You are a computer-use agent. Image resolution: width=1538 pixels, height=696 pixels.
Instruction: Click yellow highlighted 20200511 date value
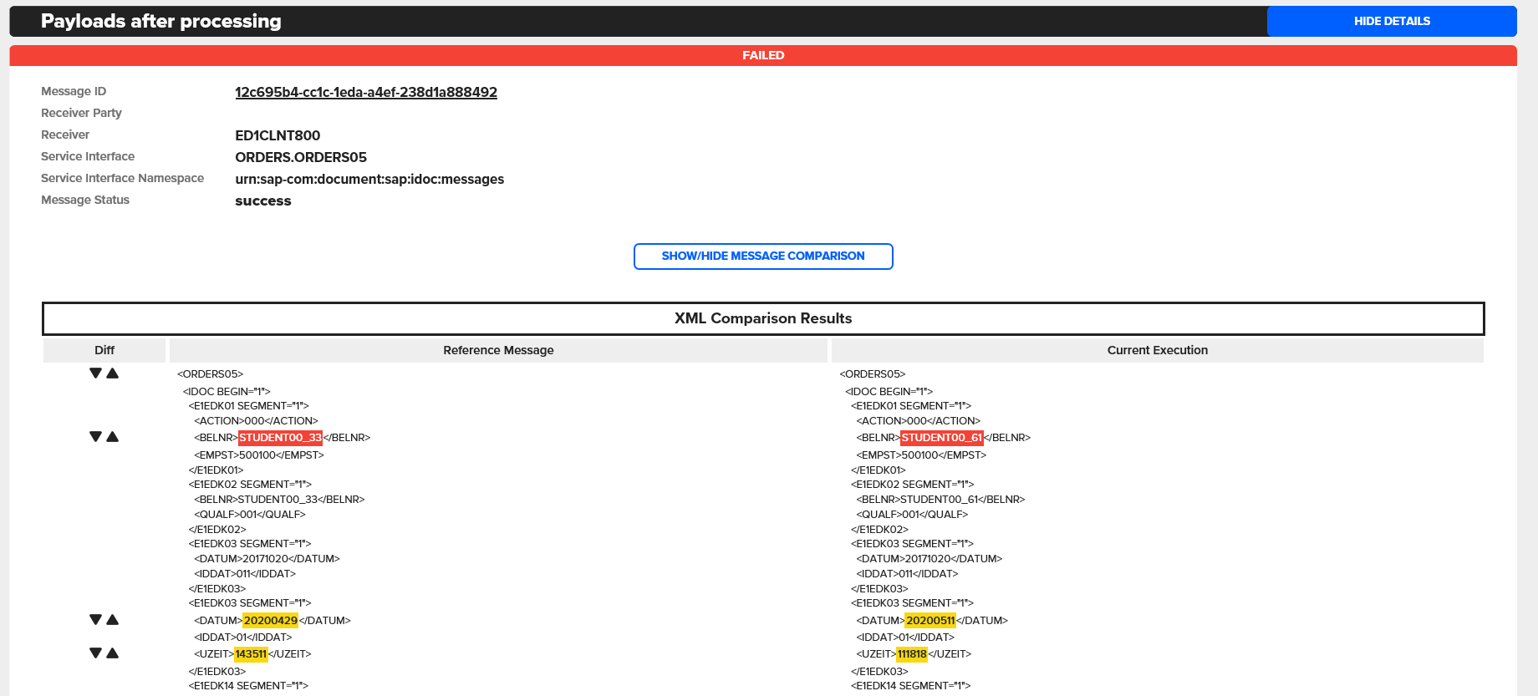[930, 621]
